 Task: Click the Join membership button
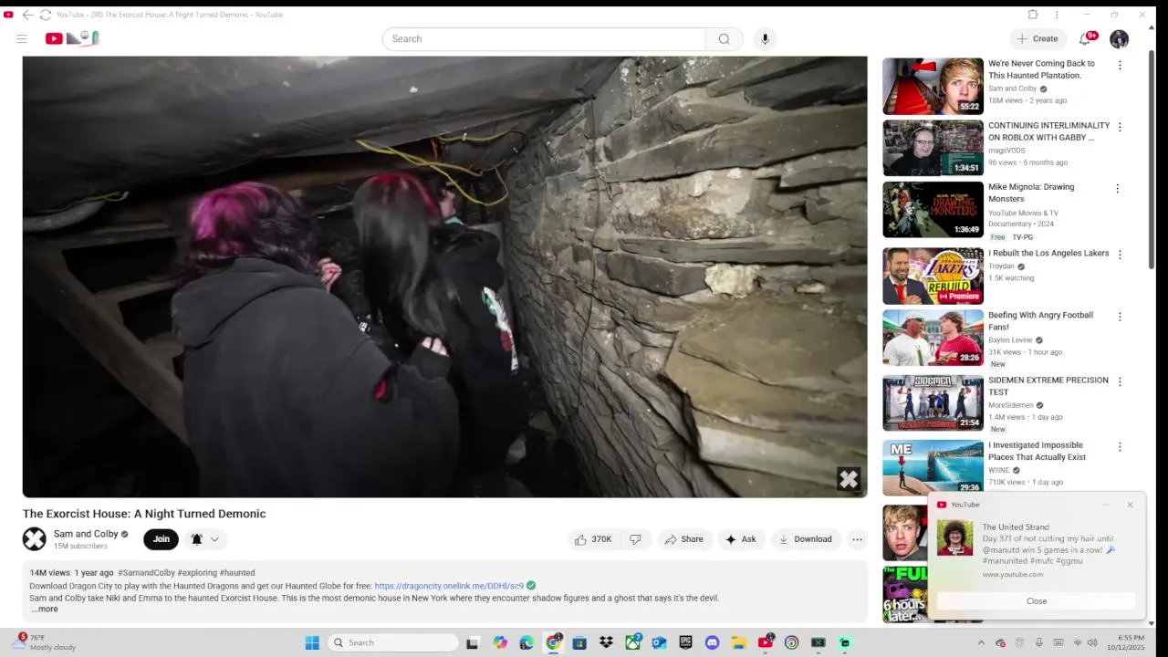point(161,539)
